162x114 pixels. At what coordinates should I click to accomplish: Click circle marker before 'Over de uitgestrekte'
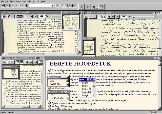[50, 70]
